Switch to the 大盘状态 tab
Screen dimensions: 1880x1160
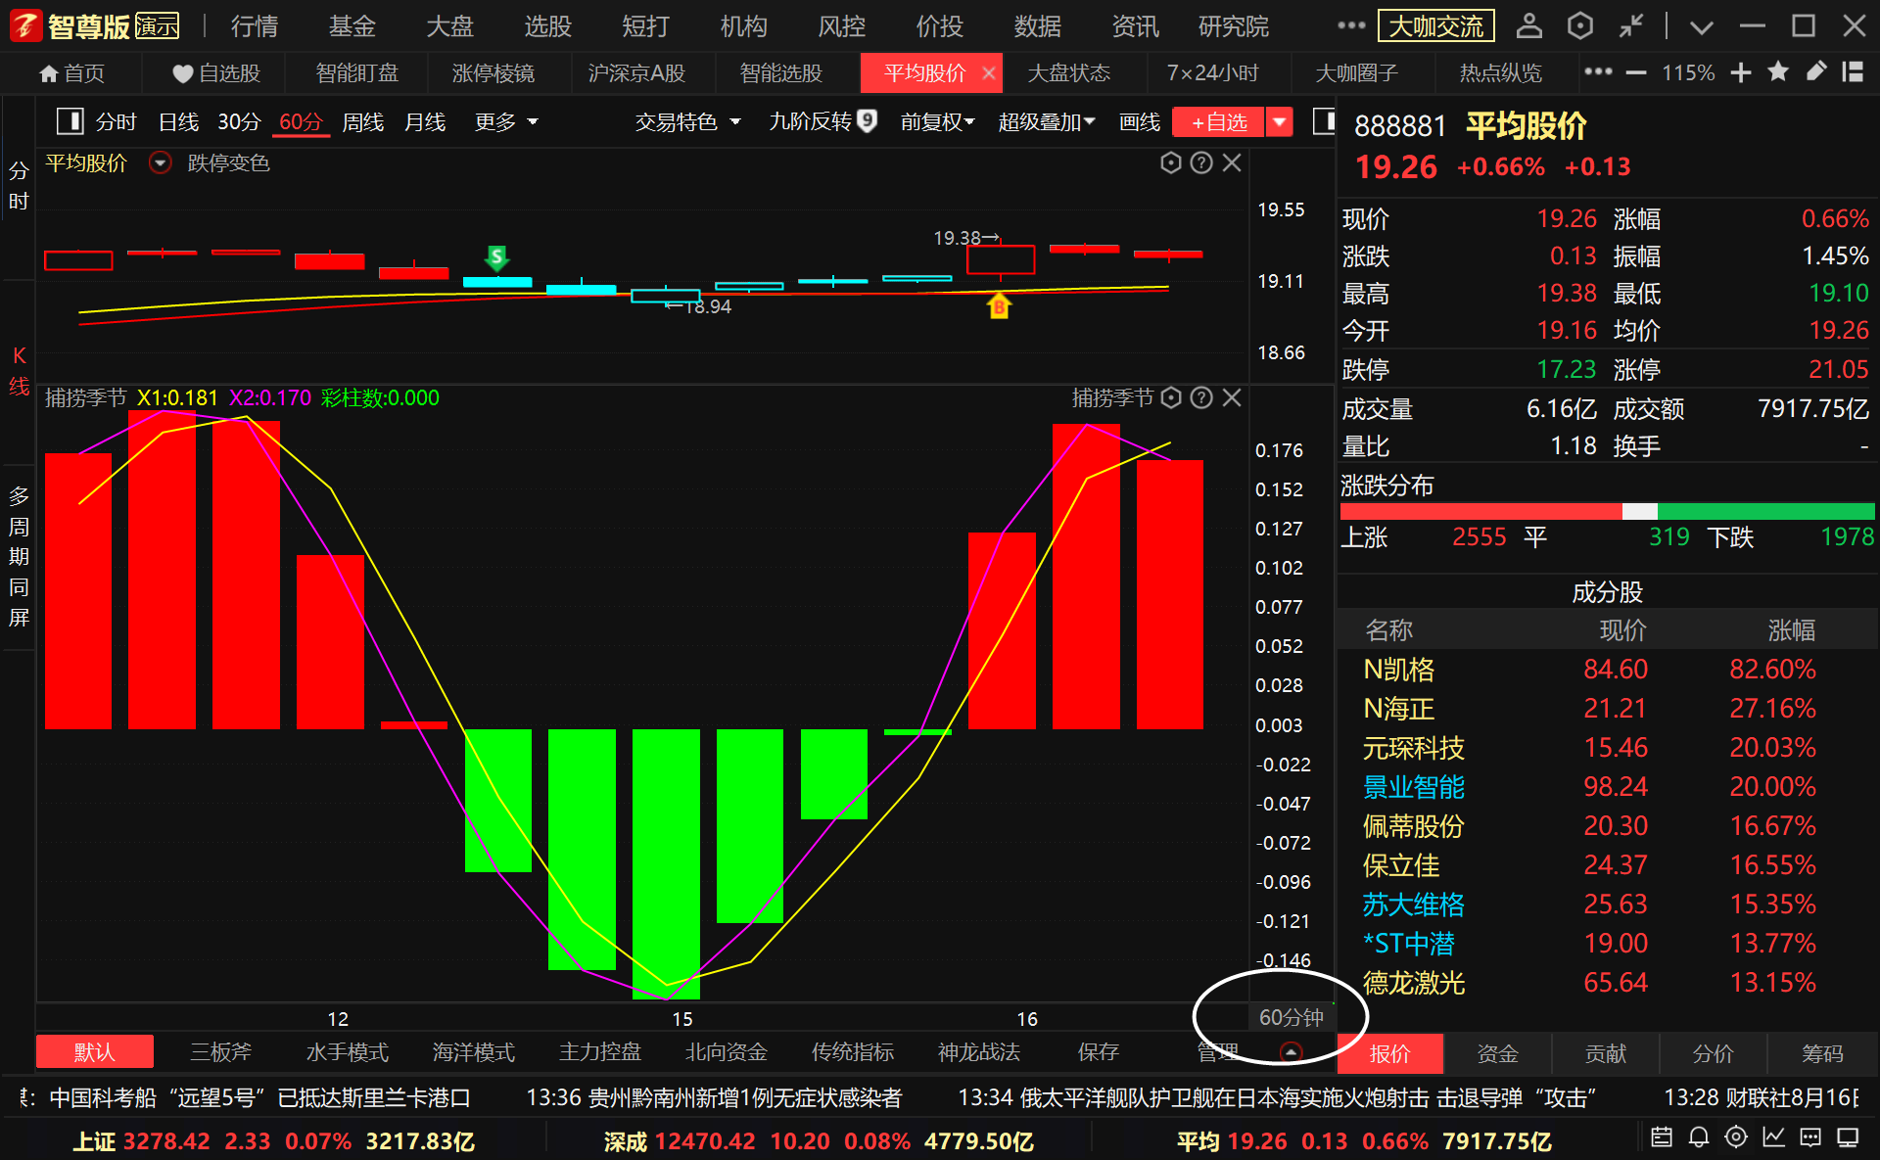click(1068, 72)
